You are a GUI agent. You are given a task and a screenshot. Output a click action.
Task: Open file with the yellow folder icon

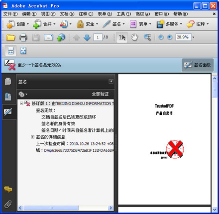click(10, 37)
